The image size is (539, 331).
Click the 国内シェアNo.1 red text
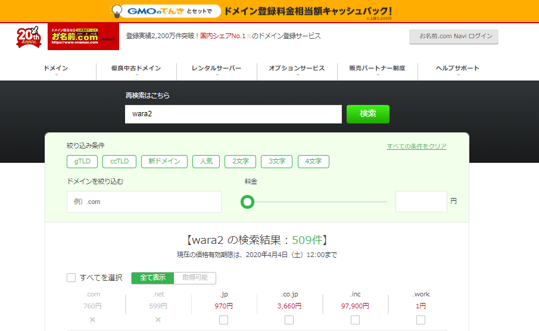click(x=223, y=36)
